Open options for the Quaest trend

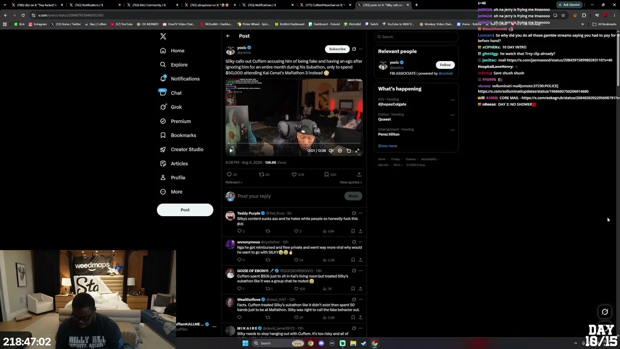(x=452, y=115)
